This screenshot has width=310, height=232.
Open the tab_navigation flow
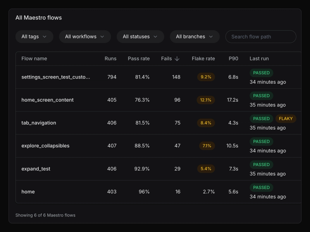point(39,123)
